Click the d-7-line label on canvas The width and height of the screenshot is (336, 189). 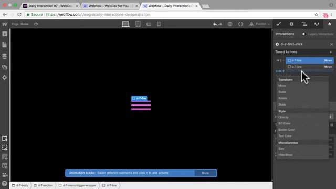[139, 98]
